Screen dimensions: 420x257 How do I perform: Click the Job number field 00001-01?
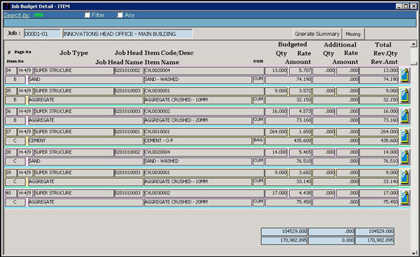pos(42,34)
